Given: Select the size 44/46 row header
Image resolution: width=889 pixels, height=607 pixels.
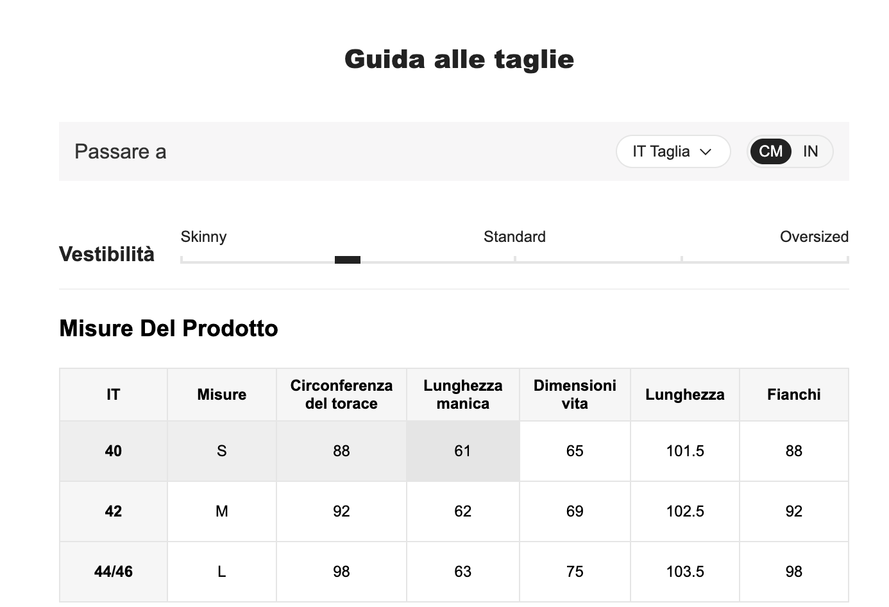Looking at the screenshot, I should click(x=114, y=572).
